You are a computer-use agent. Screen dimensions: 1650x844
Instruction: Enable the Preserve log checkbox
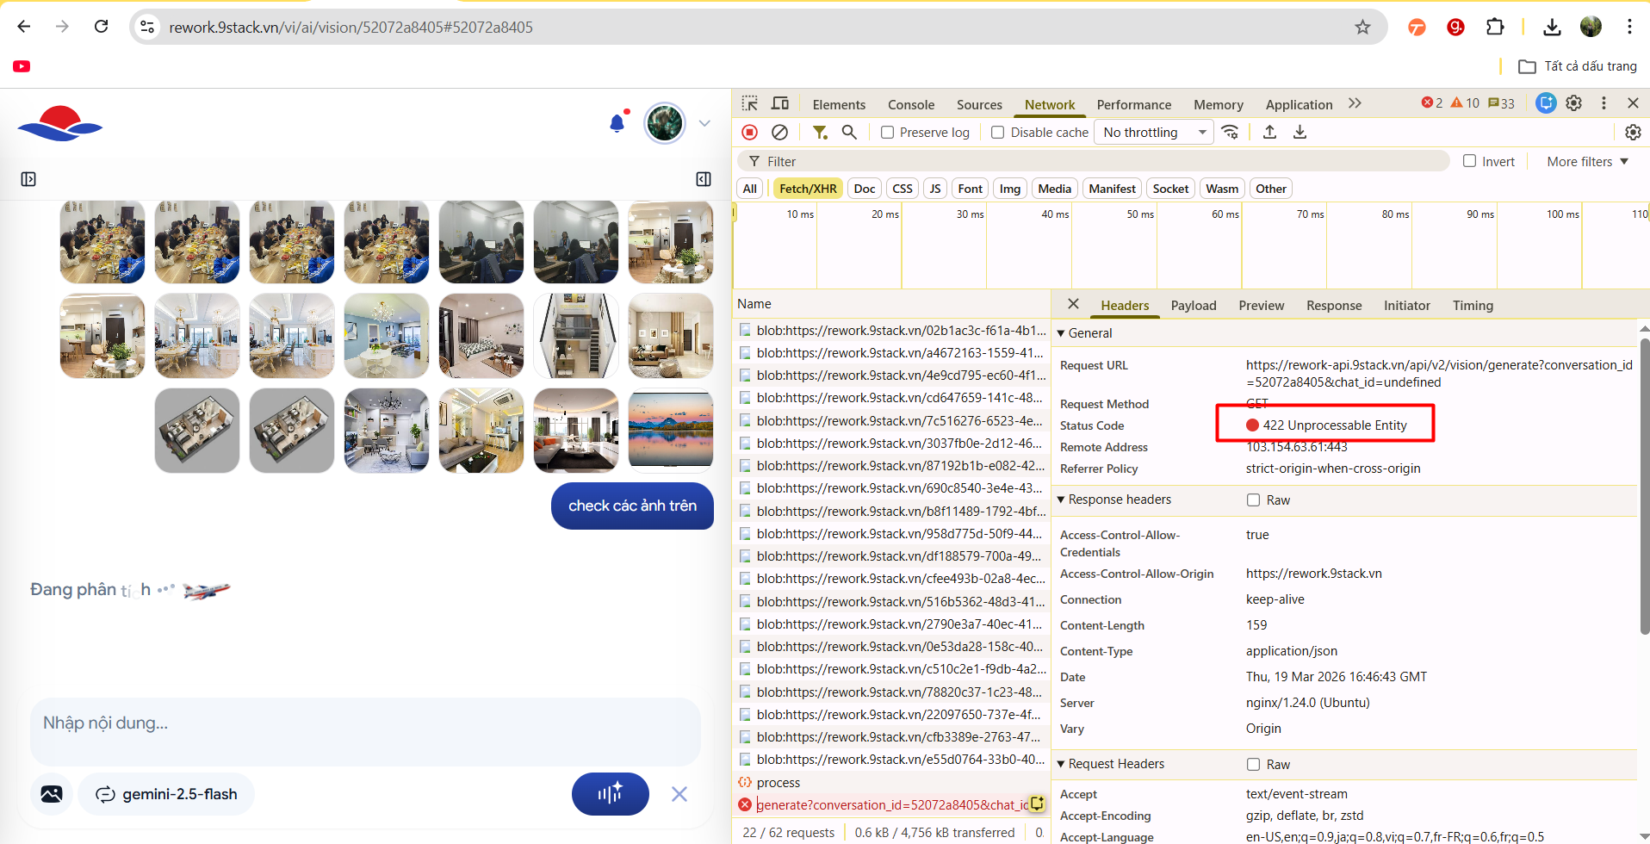click(887, 133)
